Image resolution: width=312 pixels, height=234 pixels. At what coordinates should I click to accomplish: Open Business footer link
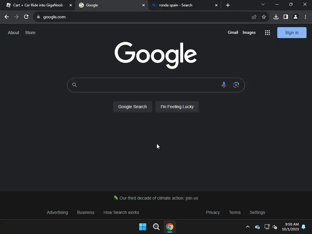click(x=86, y=212)
